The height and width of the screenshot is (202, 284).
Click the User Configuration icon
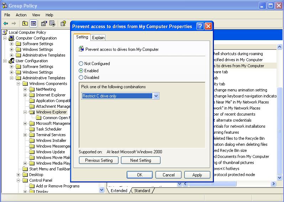pos(11,61)
